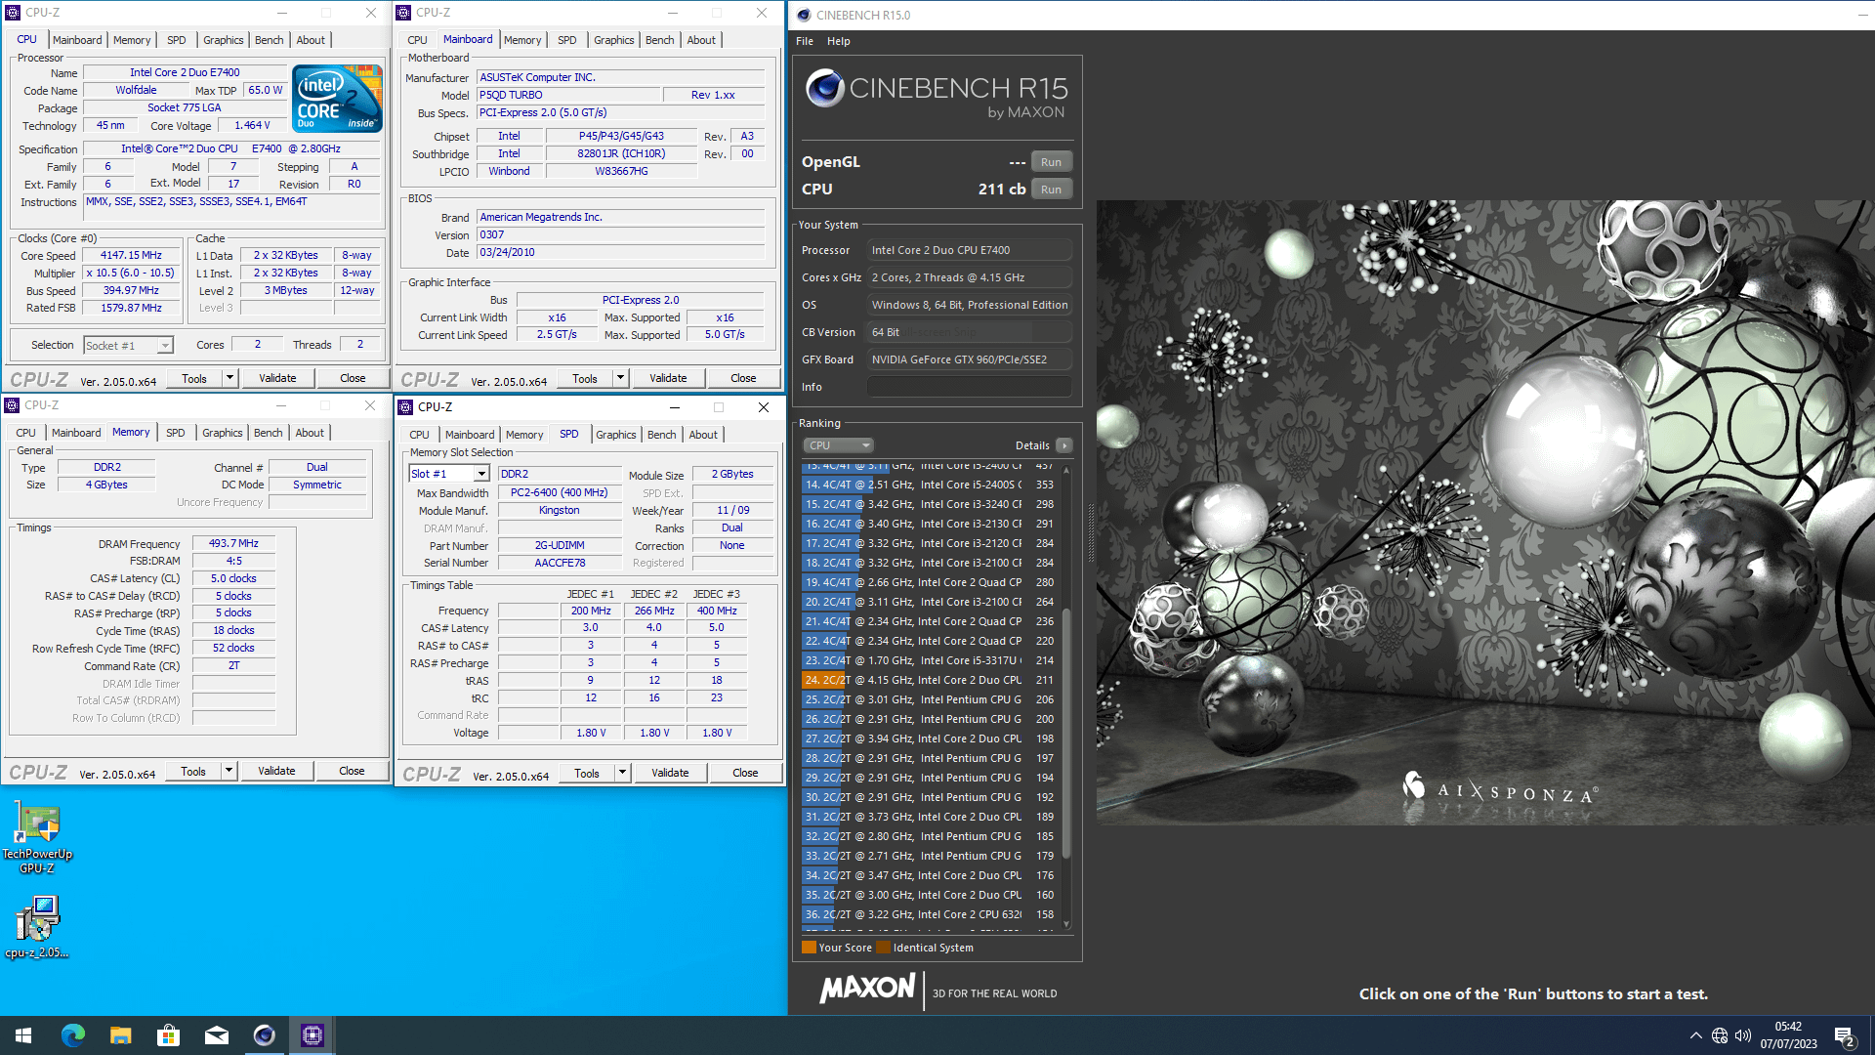This screenshot has width=1875, height=1055.
Task: Expand Tools dropdown arrow in CPU-Z CPU window
Action: point(229,378)
